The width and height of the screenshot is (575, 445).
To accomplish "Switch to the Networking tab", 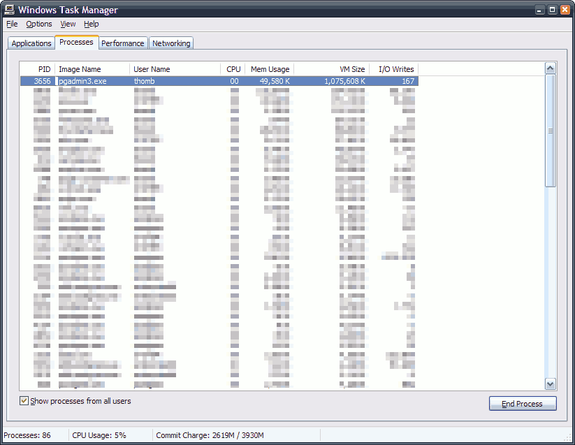I will click(x=171, y=43).
